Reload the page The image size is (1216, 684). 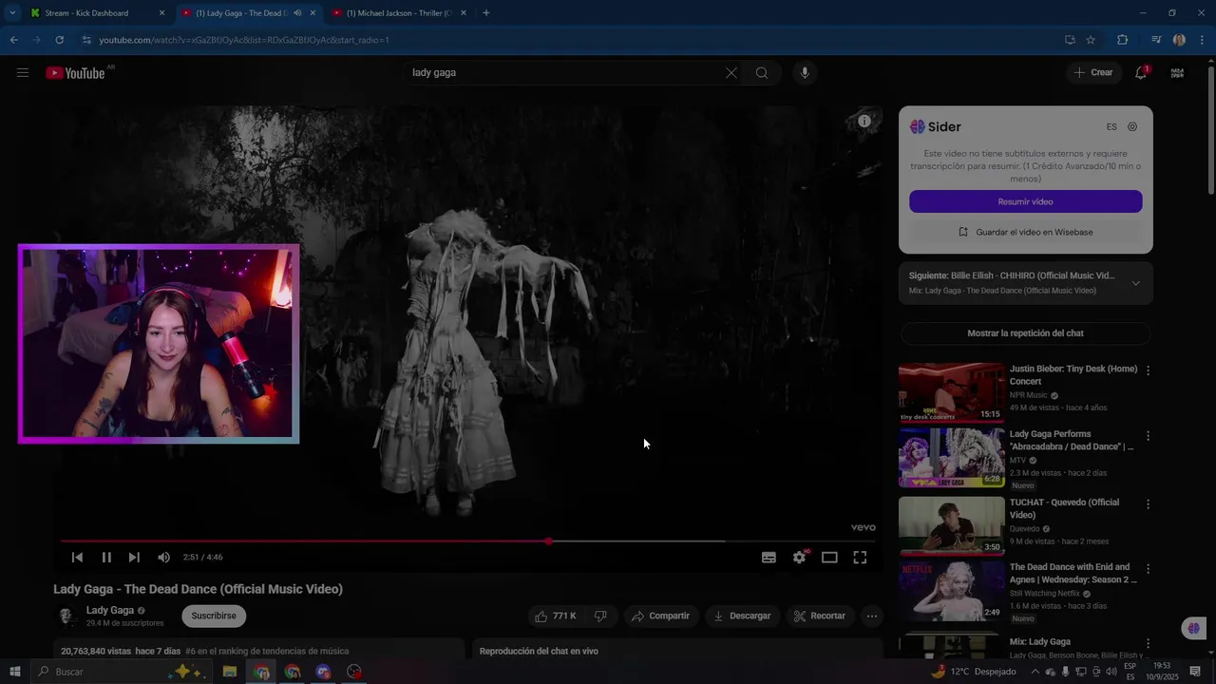pyautogui.click(x=59, y=40)
